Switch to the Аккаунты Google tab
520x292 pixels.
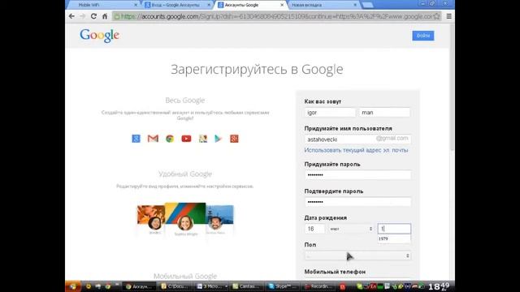pos(251,5)
